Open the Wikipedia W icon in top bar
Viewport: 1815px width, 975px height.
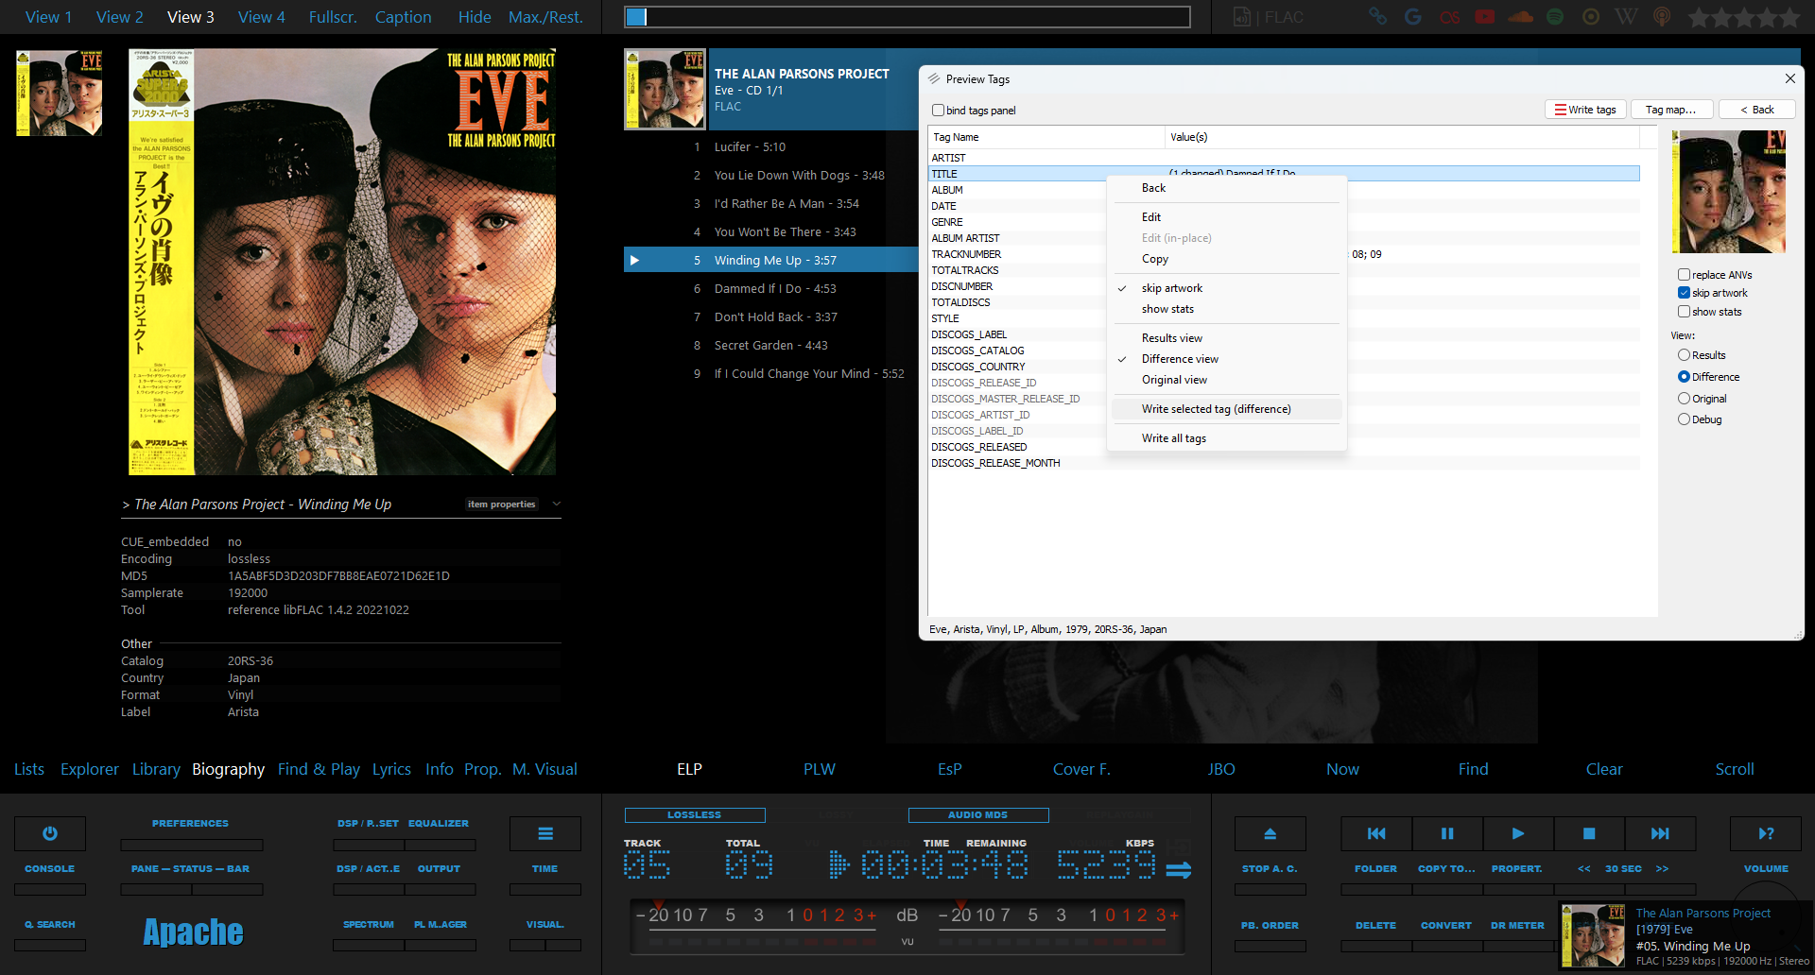point(1627,16)
